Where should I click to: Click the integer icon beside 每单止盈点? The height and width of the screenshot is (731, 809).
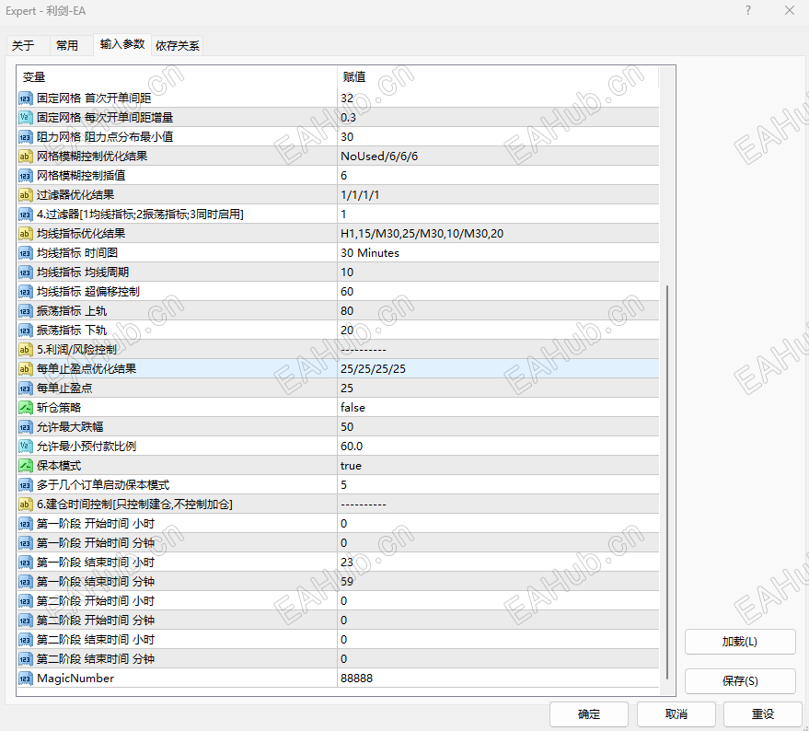click(x=25, y=389)
